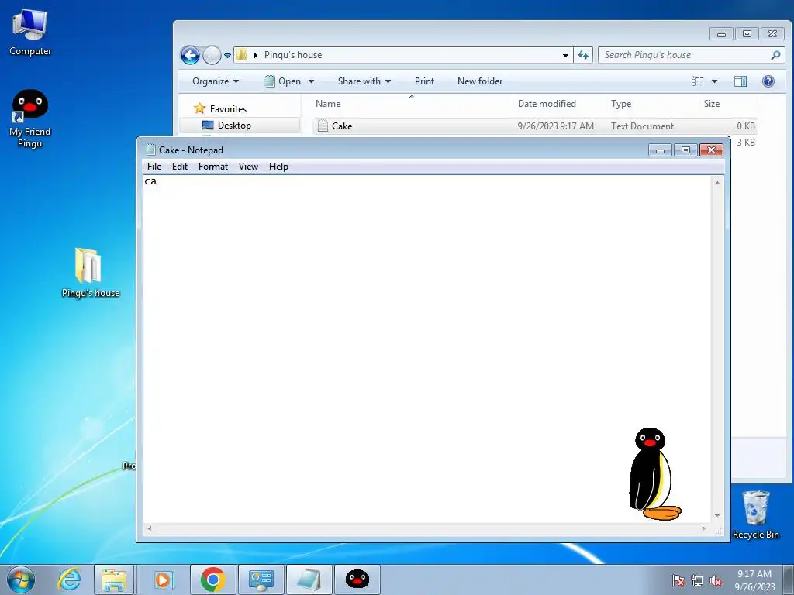The image size is (794, 595).
Task: Open Windows Media Player from the taskbar
Action: point(163,580)
